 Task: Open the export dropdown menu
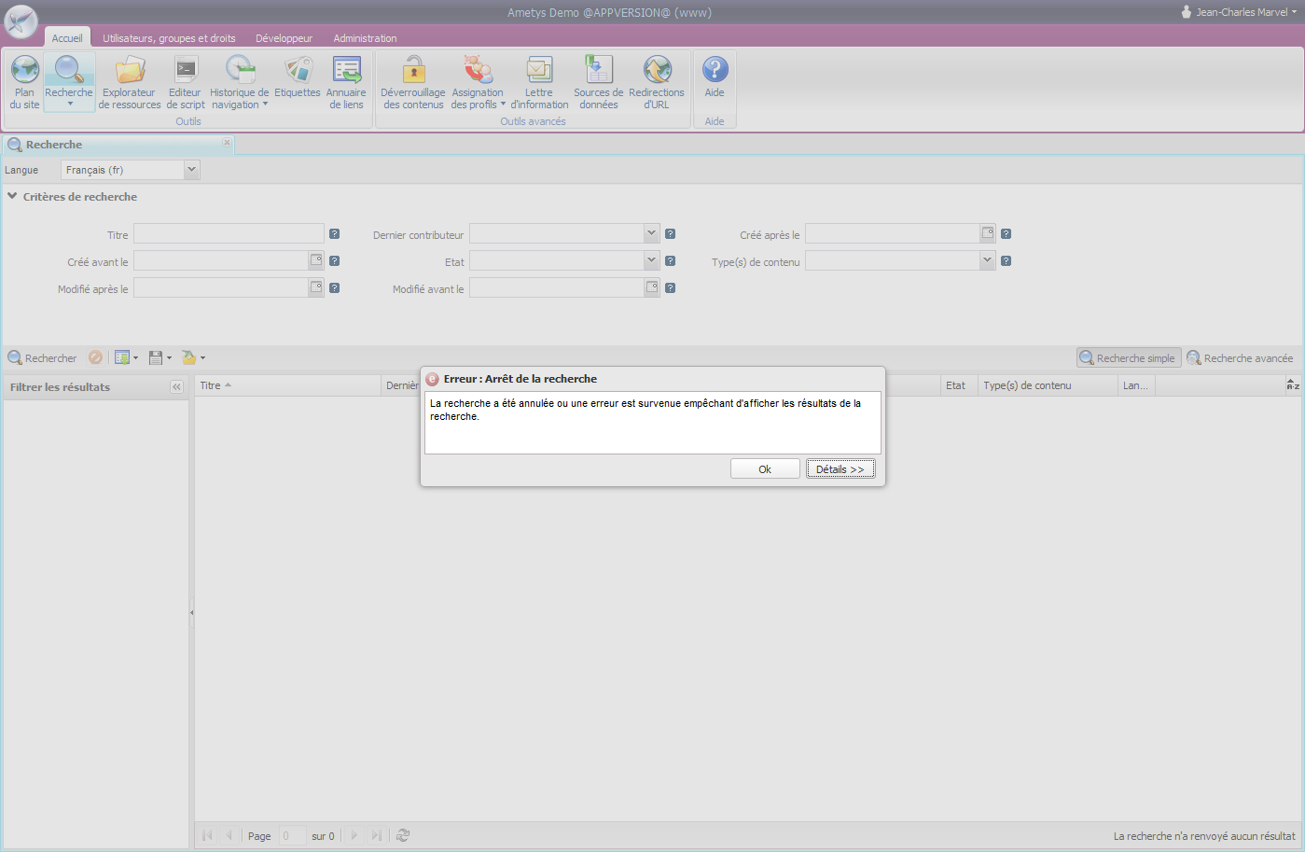(x=193, y=357)
